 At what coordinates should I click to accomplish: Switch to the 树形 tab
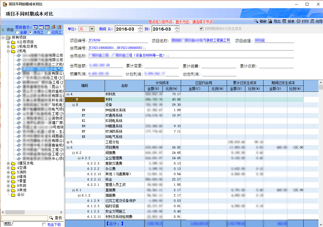coord(8,224)
